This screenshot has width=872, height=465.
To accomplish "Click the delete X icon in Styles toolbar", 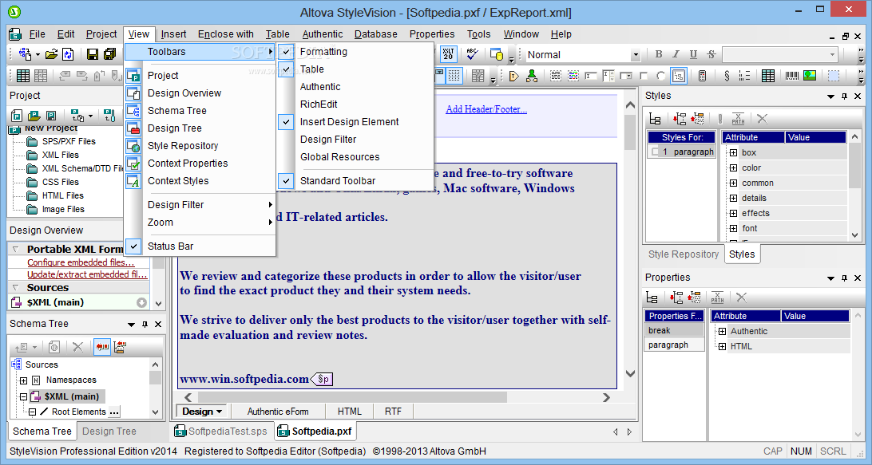I will (763, 118).
